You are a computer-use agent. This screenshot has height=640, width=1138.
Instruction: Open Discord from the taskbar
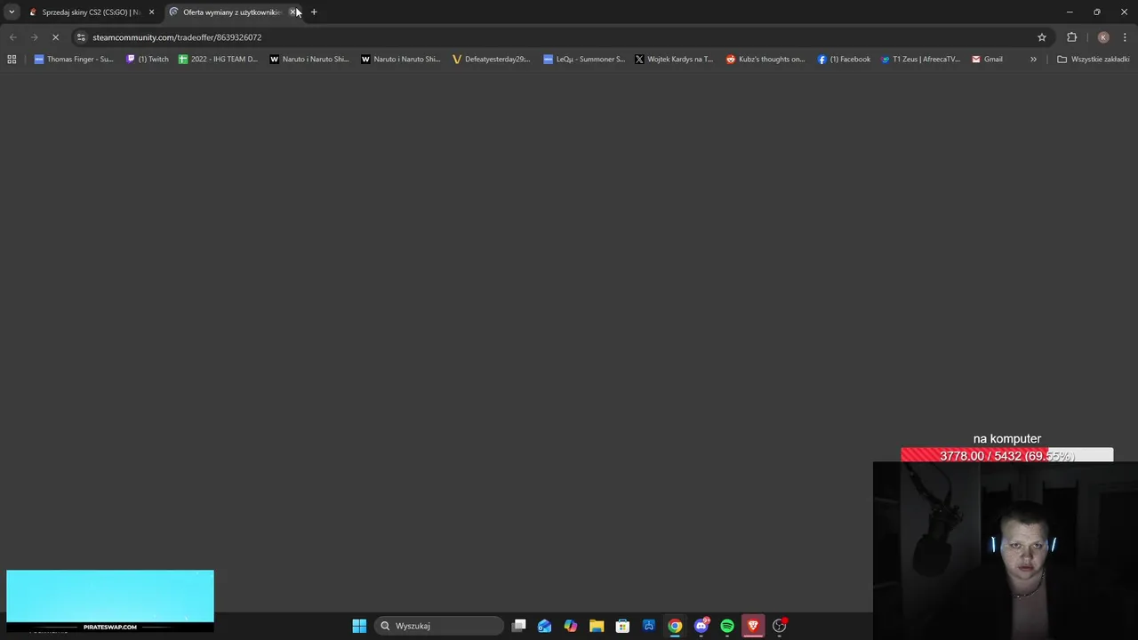[701, 626]
